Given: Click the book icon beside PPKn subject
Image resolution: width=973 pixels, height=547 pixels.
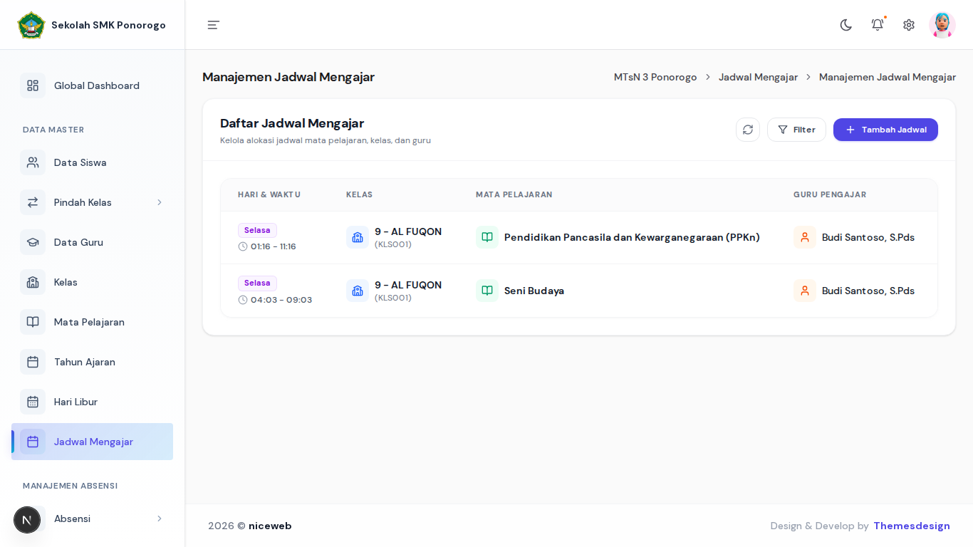Looking at the screenshot, I should coord(487,237).
